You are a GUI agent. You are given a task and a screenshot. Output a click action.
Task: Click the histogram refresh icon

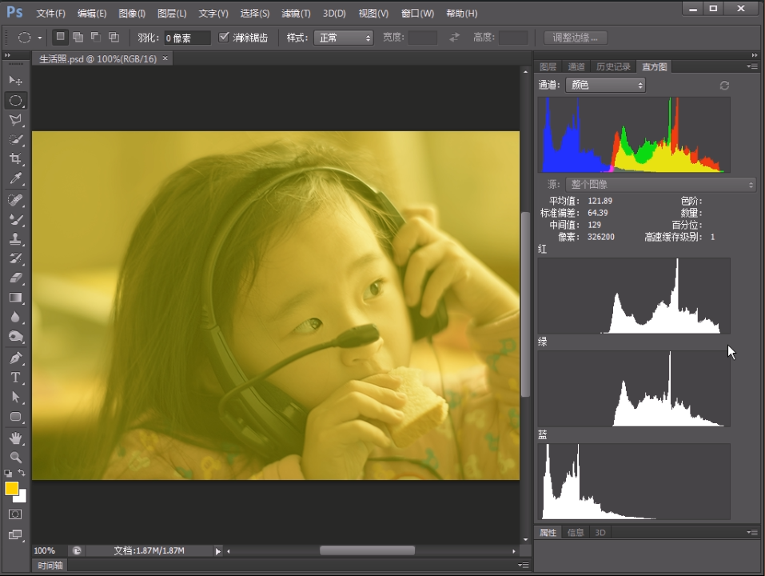click(x=724, y=85)
